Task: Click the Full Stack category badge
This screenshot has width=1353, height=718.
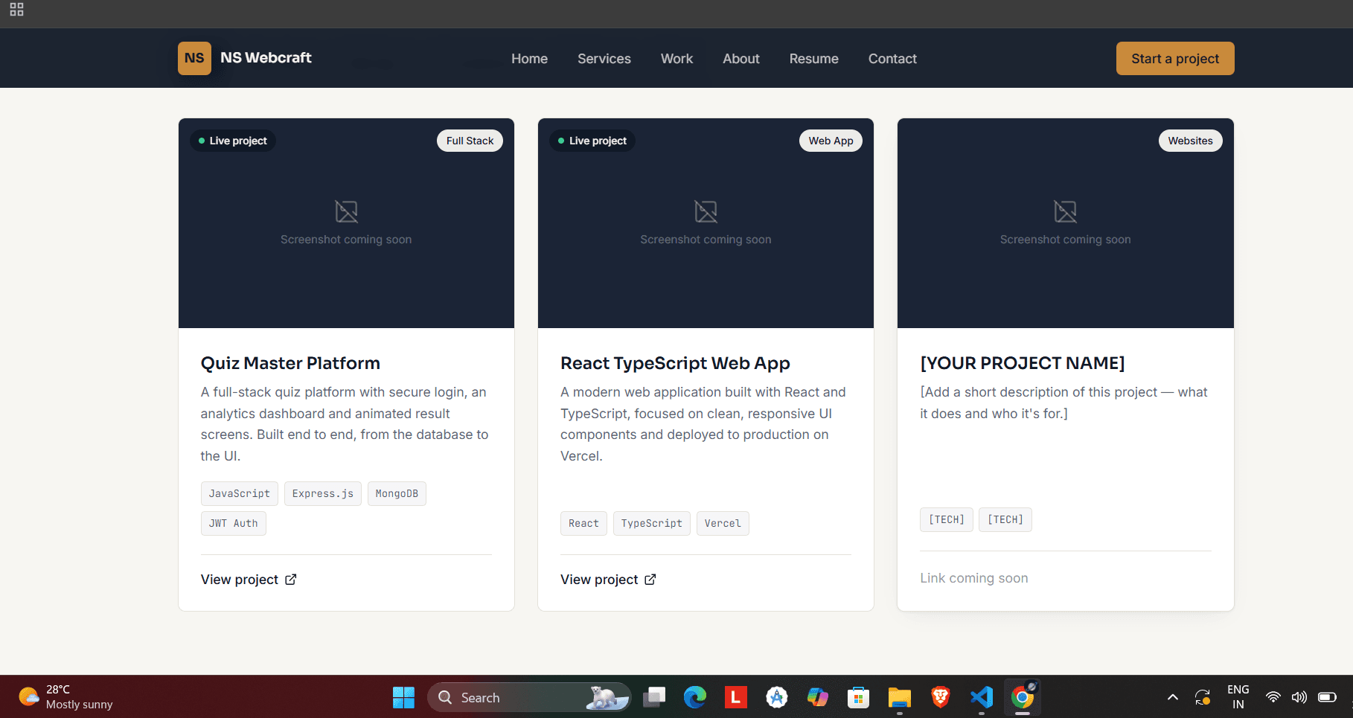Action: pos(470,141)
